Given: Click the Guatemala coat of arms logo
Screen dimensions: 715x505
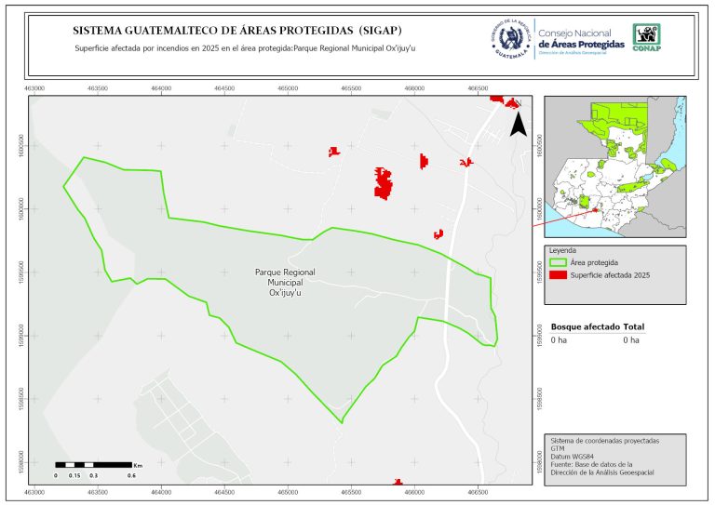Looking at the screenshot, I should coord(510,40).
